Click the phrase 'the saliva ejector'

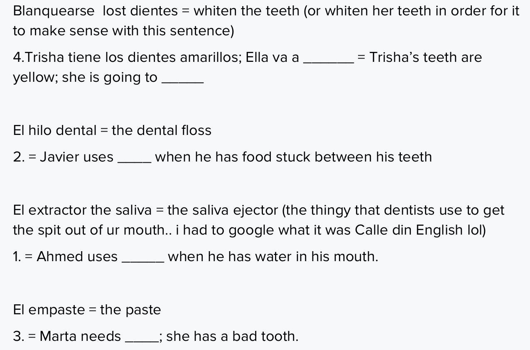point(223,210)
